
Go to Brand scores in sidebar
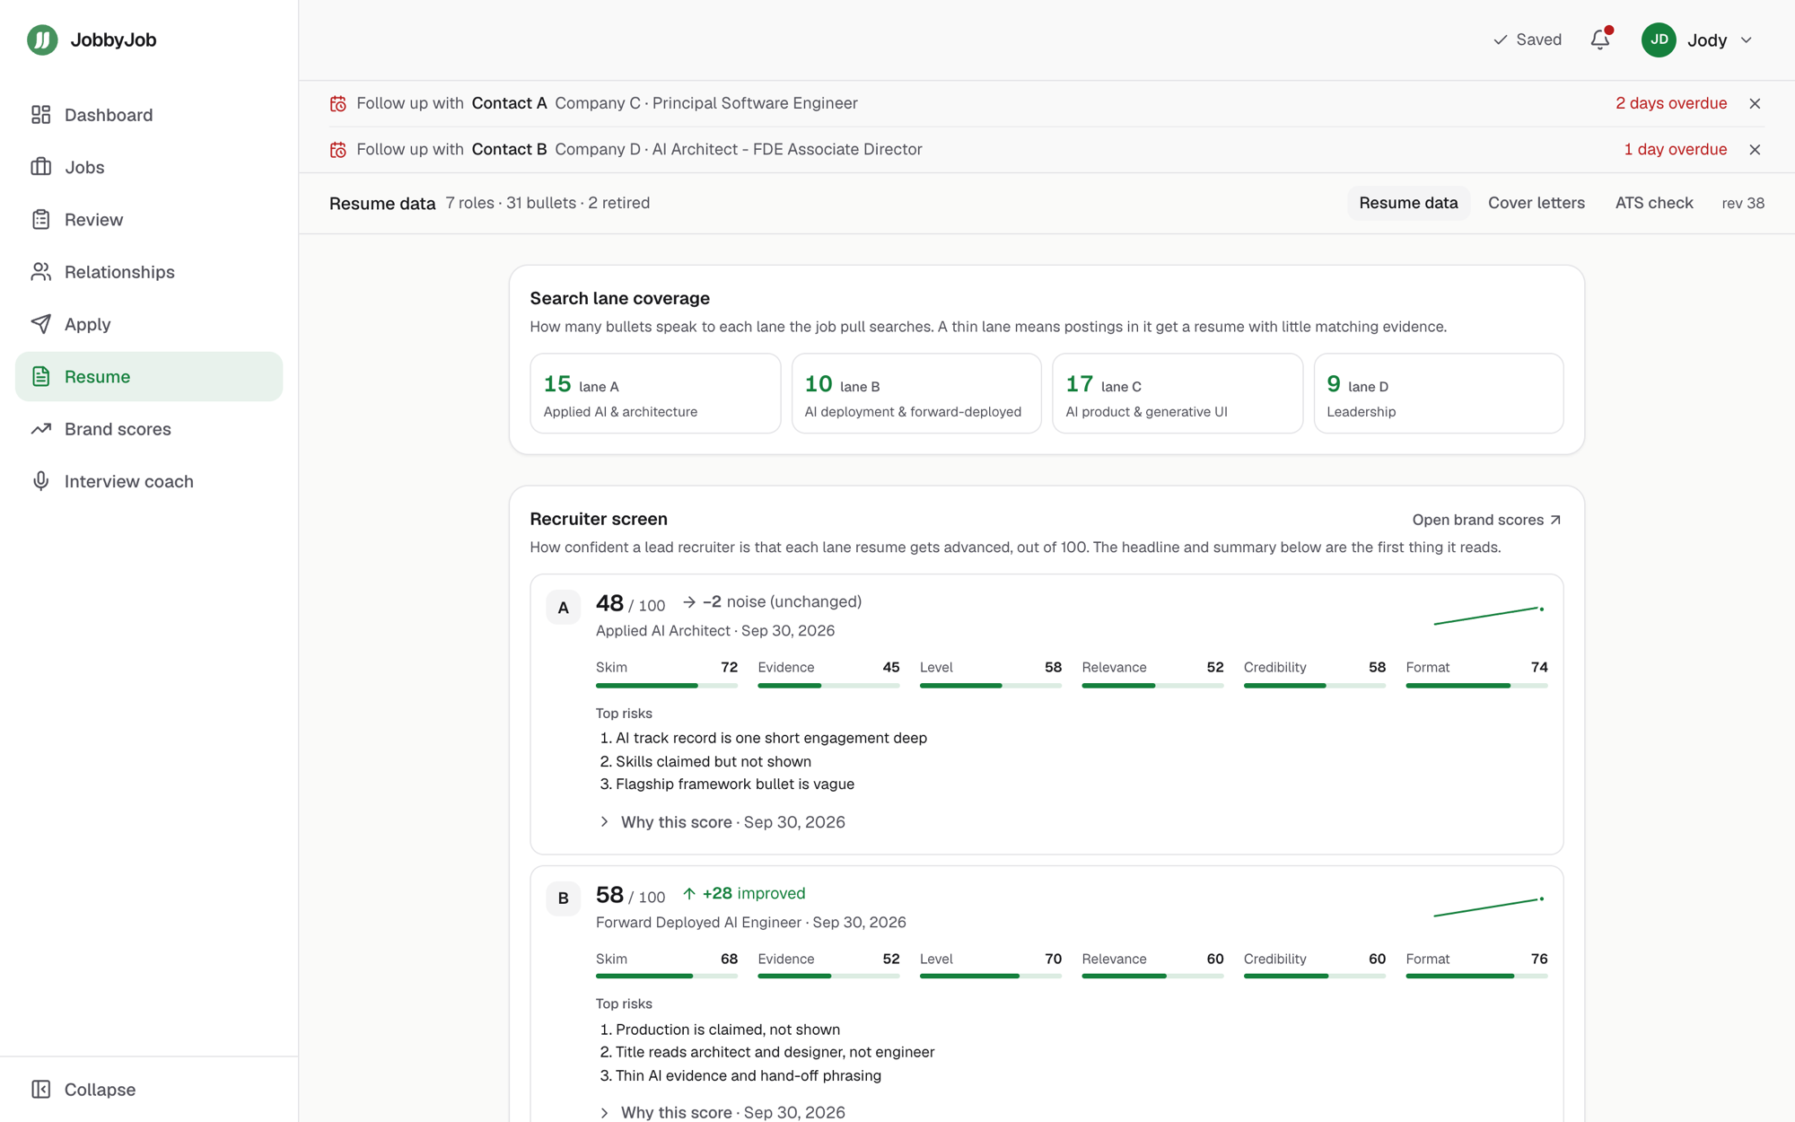149,429
